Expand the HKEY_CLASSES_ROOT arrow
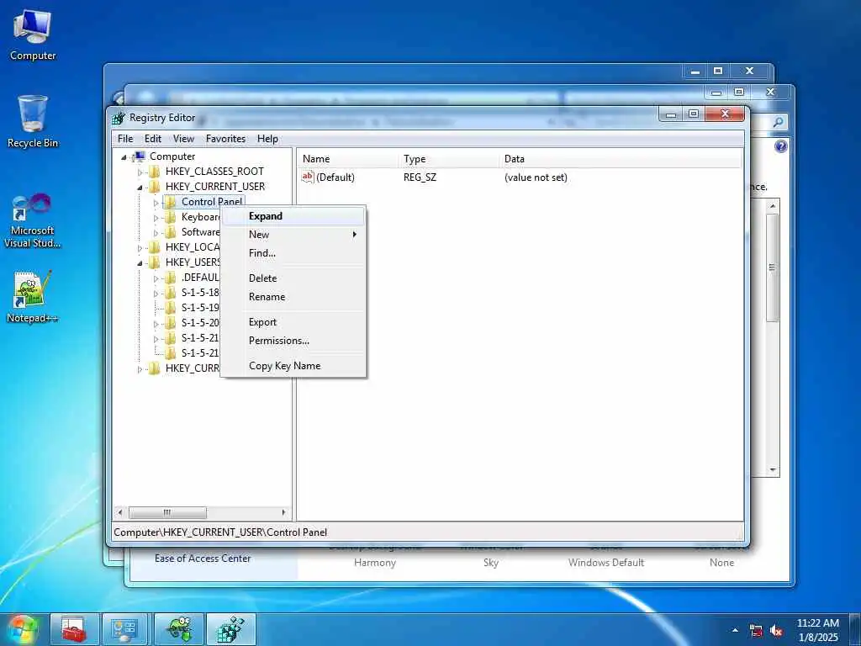The image size is (861, 646). pyautogui.click(x=140, y=172)
